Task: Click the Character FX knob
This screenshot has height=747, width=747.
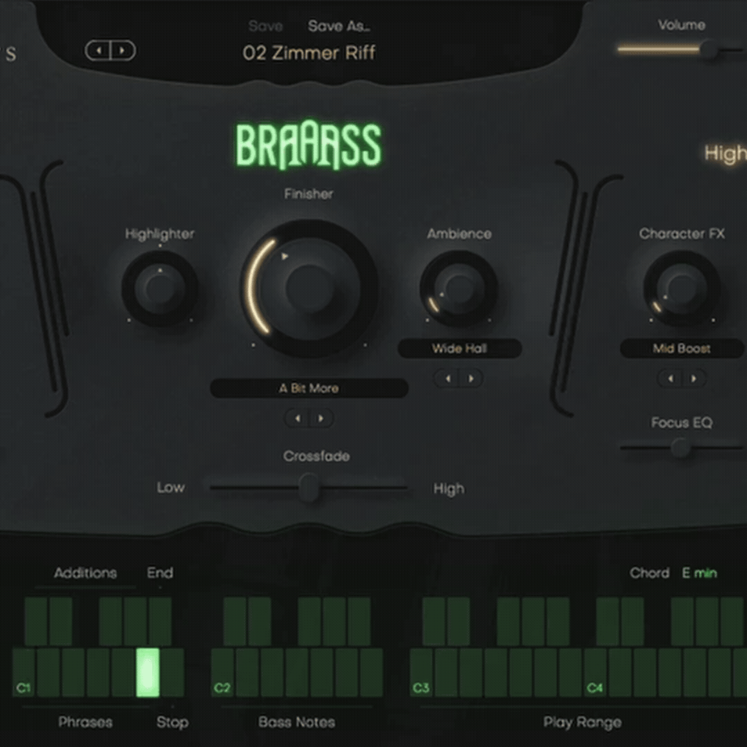Action: (x=682, y=288)
